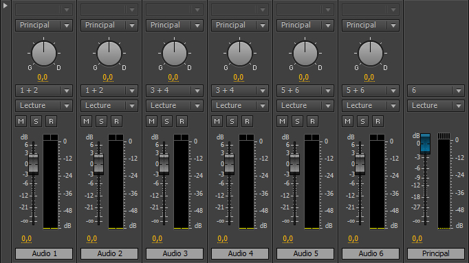The image size is (469, 263).
Task: Mute the Audio 3 track
Action: [152, 122]
